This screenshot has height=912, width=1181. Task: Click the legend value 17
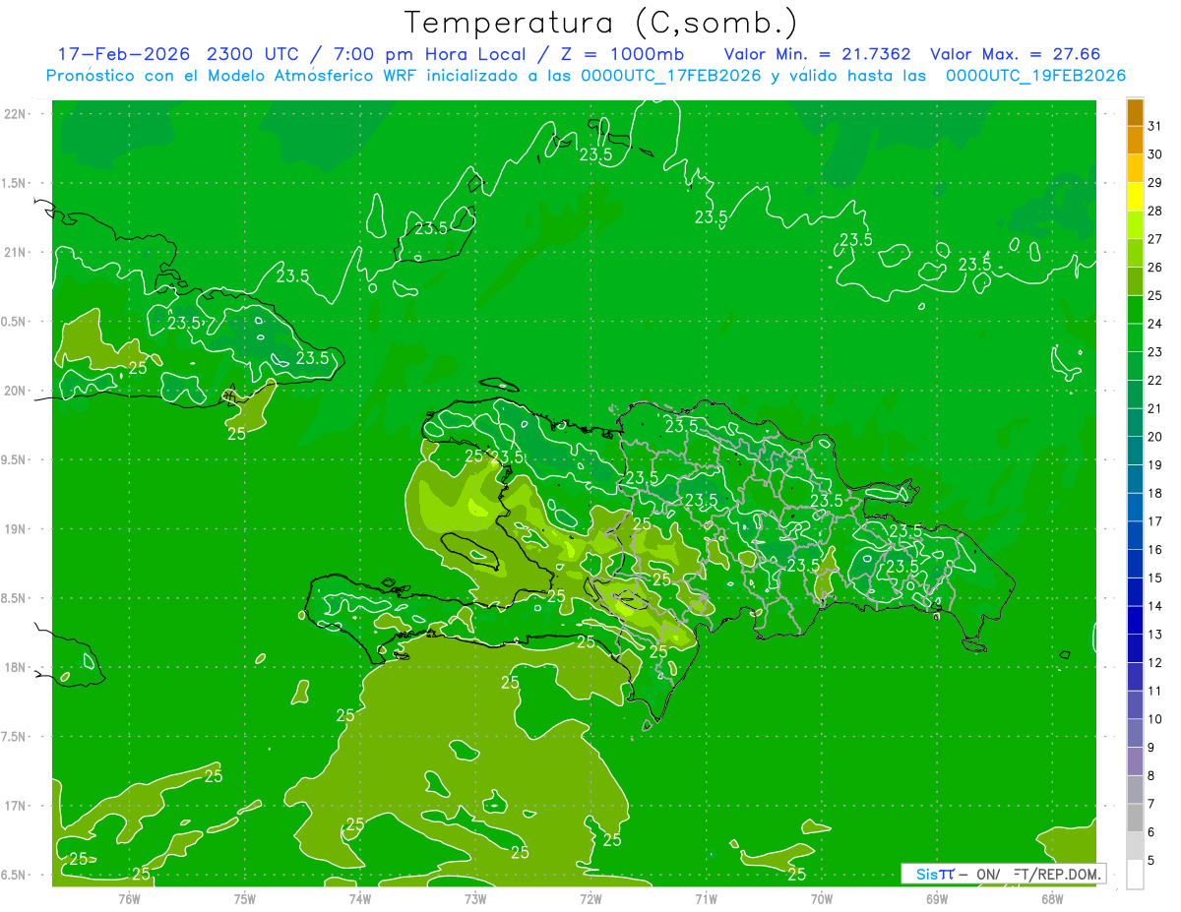pos(1155,522)
